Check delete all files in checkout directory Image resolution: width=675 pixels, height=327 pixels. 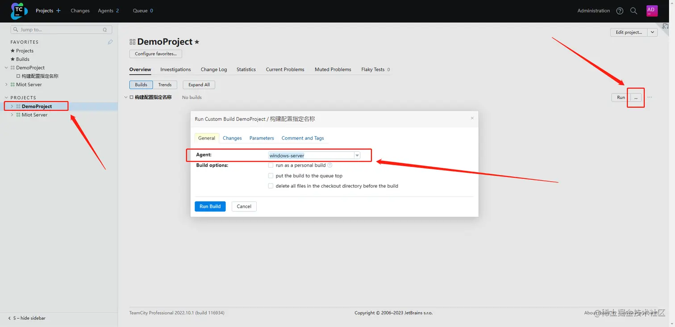271,186
